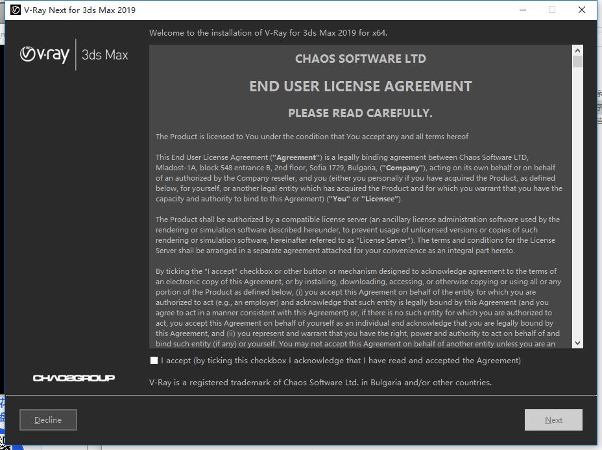The width and height of the screenshot is (602, 450).
Task: Click the "Welcome to the installation" text line
Action: (268, 33)
